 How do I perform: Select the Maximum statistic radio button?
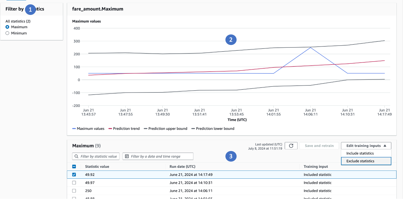pyautogui.click(x=7, y=27)
